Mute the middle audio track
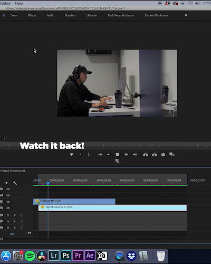The height and width of the screenshot is (264, 211). tap(8, 221)
